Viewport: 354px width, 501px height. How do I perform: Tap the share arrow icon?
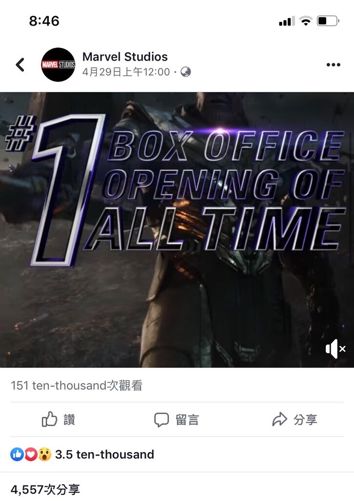point(279,419)
